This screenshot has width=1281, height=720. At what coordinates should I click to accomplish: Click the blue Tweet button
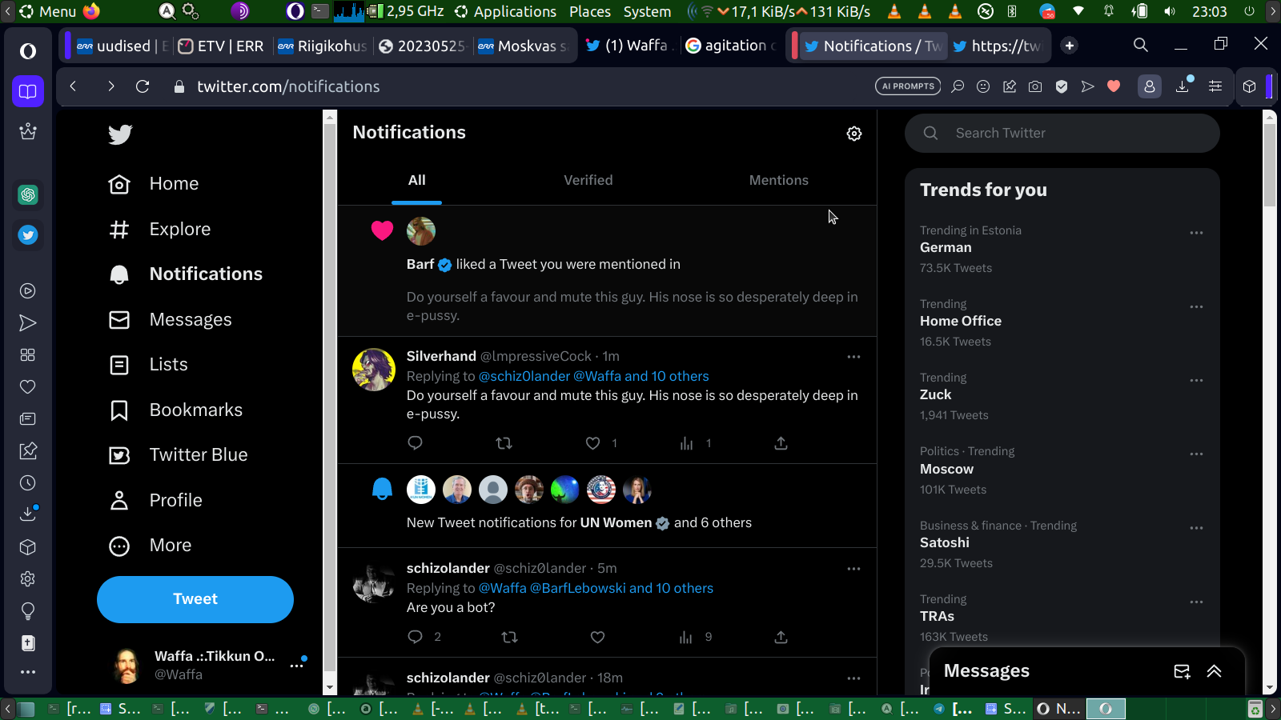(x=195, y=599)
